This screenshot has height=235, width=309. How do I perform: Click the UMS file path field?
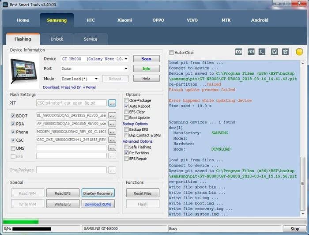coord(72,148)
